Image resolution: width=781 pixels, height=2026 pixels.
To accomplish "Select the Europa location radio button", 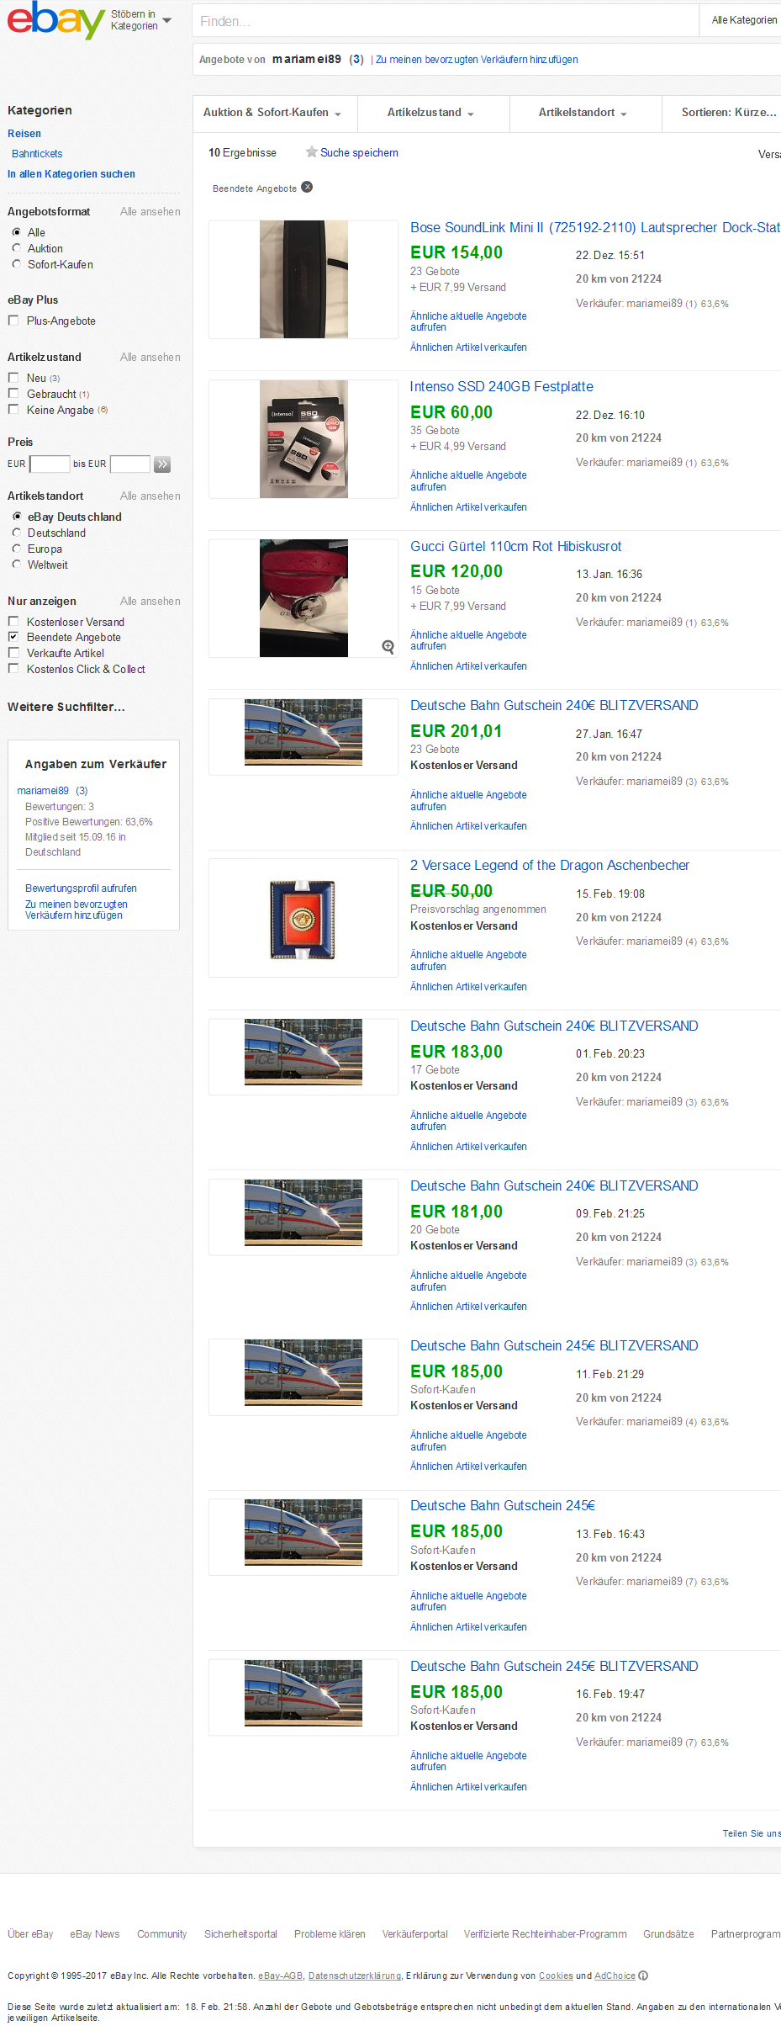I will click(x=16, y=549).
